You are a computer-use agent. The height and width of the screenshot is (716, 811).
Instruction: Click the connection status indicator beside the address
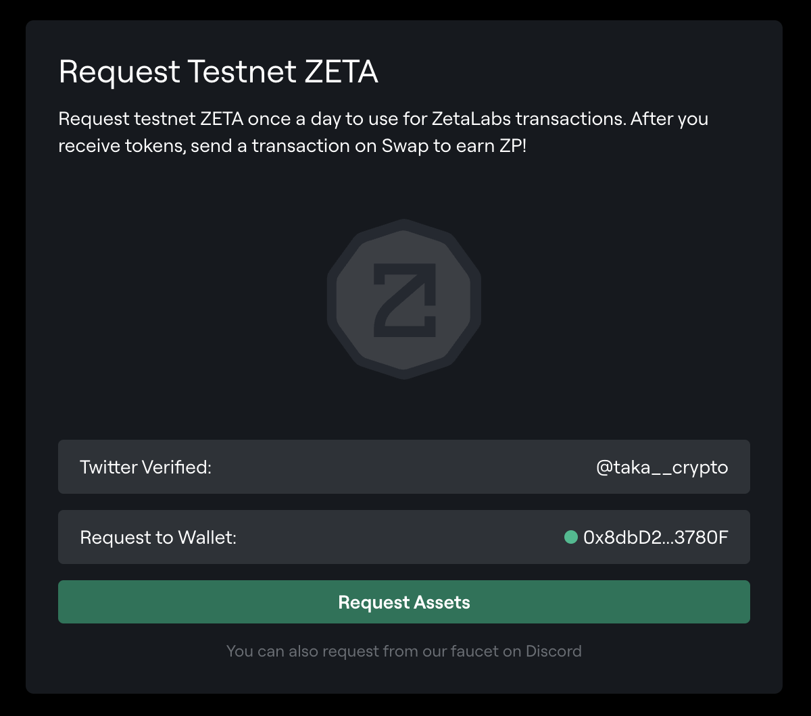tap(571, 537)
